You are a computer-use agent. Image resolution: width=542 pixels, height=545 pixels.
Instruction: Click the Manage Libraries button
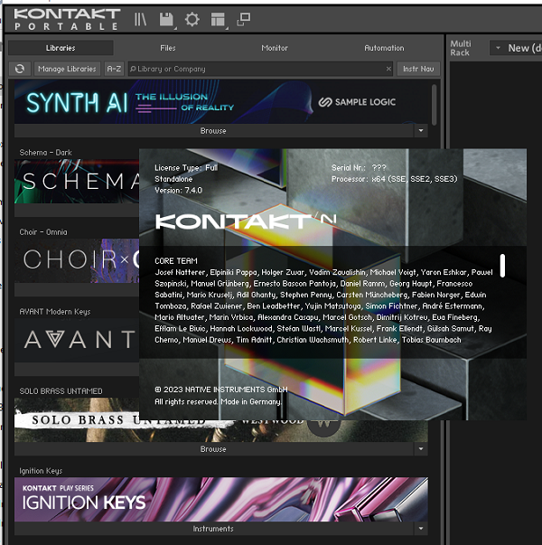(x=67, y=69)
